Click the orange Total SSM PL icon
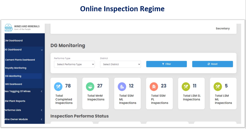Screen dimensions: 246x129 154,87
